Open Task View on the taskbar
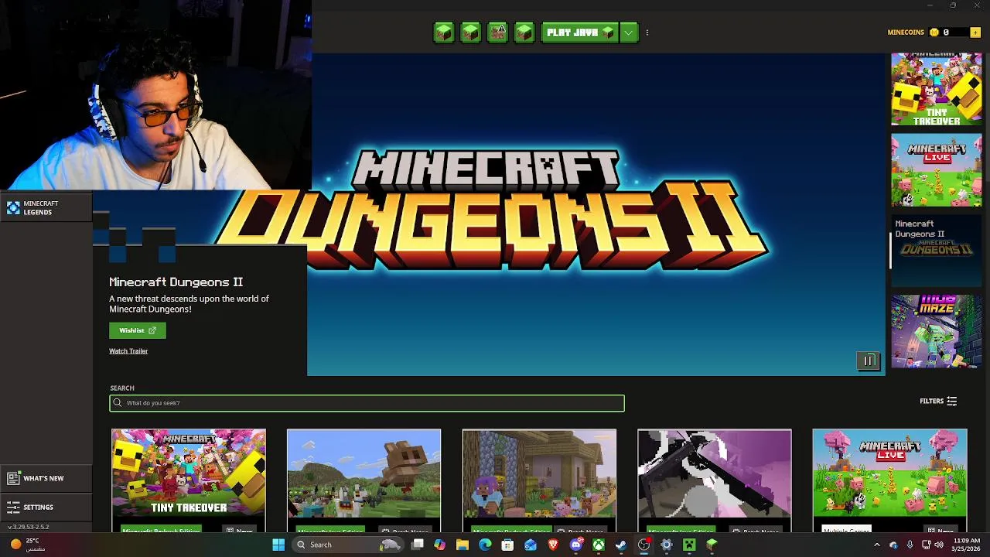Image resolution: width=990 pixels, height=557 pixels. pyautogui.click(x=418, y=545)
